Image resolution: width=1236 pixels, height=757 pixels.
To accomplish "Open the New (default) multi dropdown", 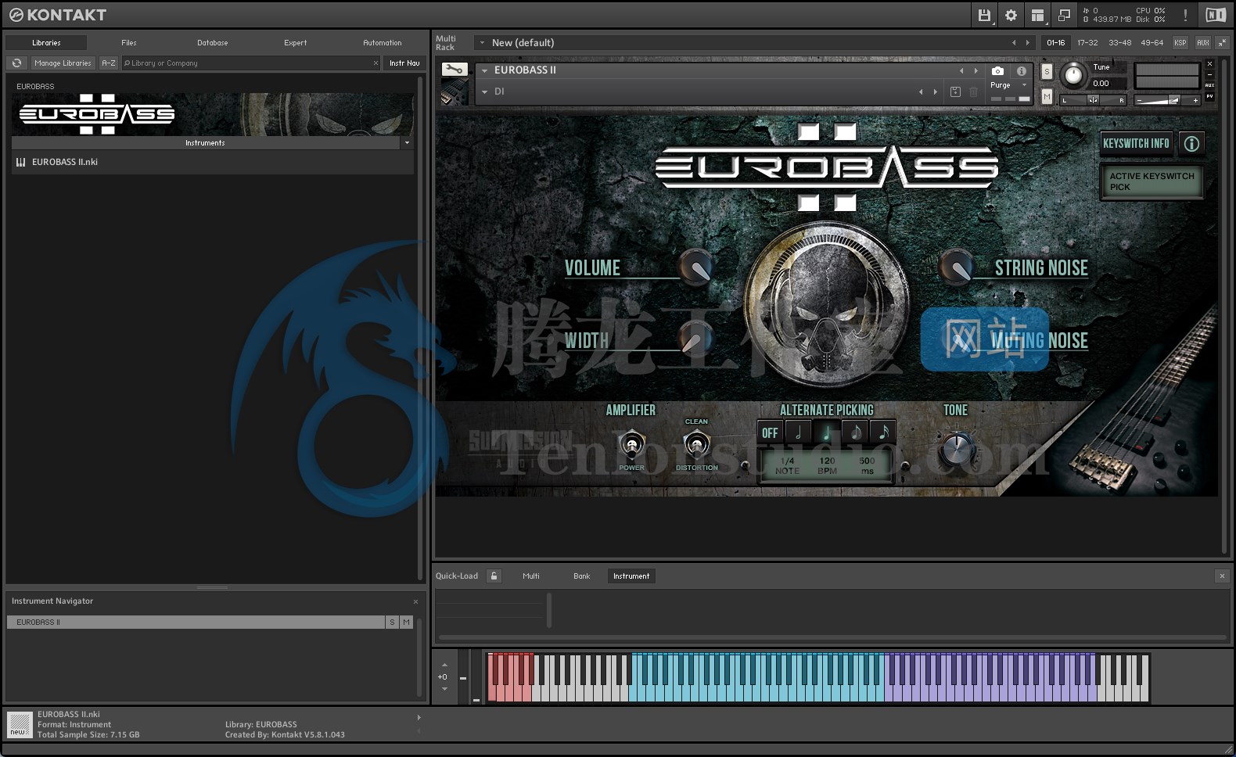I will click(x=482, y=43).
